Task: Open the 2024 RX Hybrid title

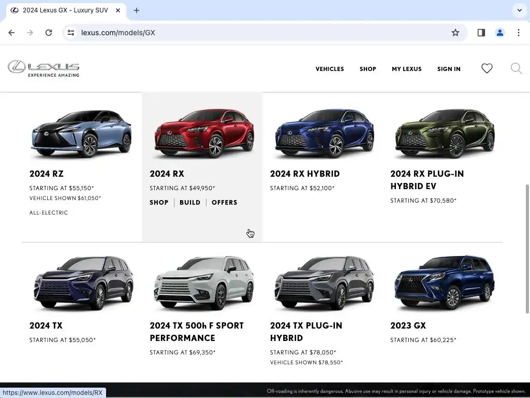Action: pos(305,174)
